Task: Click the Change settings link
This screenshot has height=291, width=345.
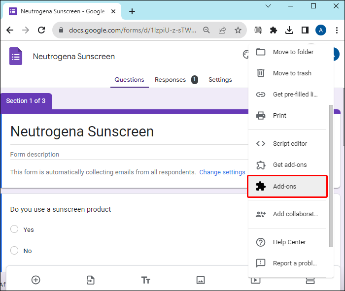Action: [x=222, y=172]
